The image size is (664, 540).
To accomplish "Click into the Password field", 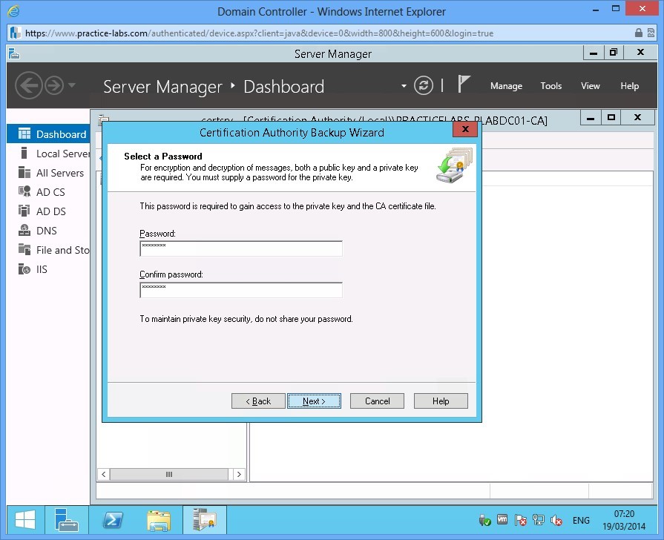I will point(240,248).
